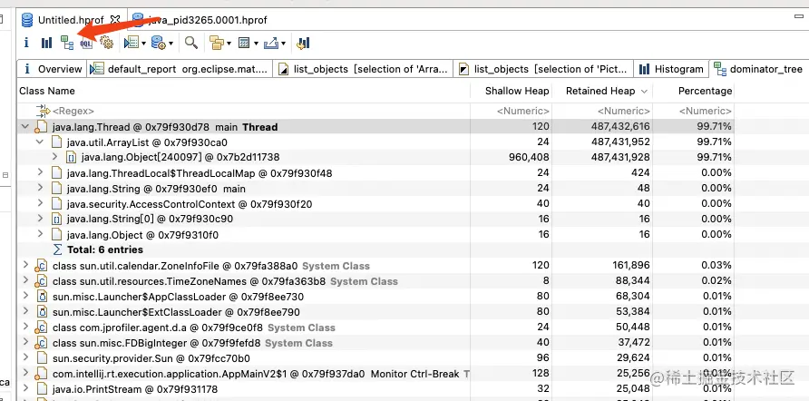Expand the java.io.PrintStream node
This screenshot has height=401, width=809.
25,388
